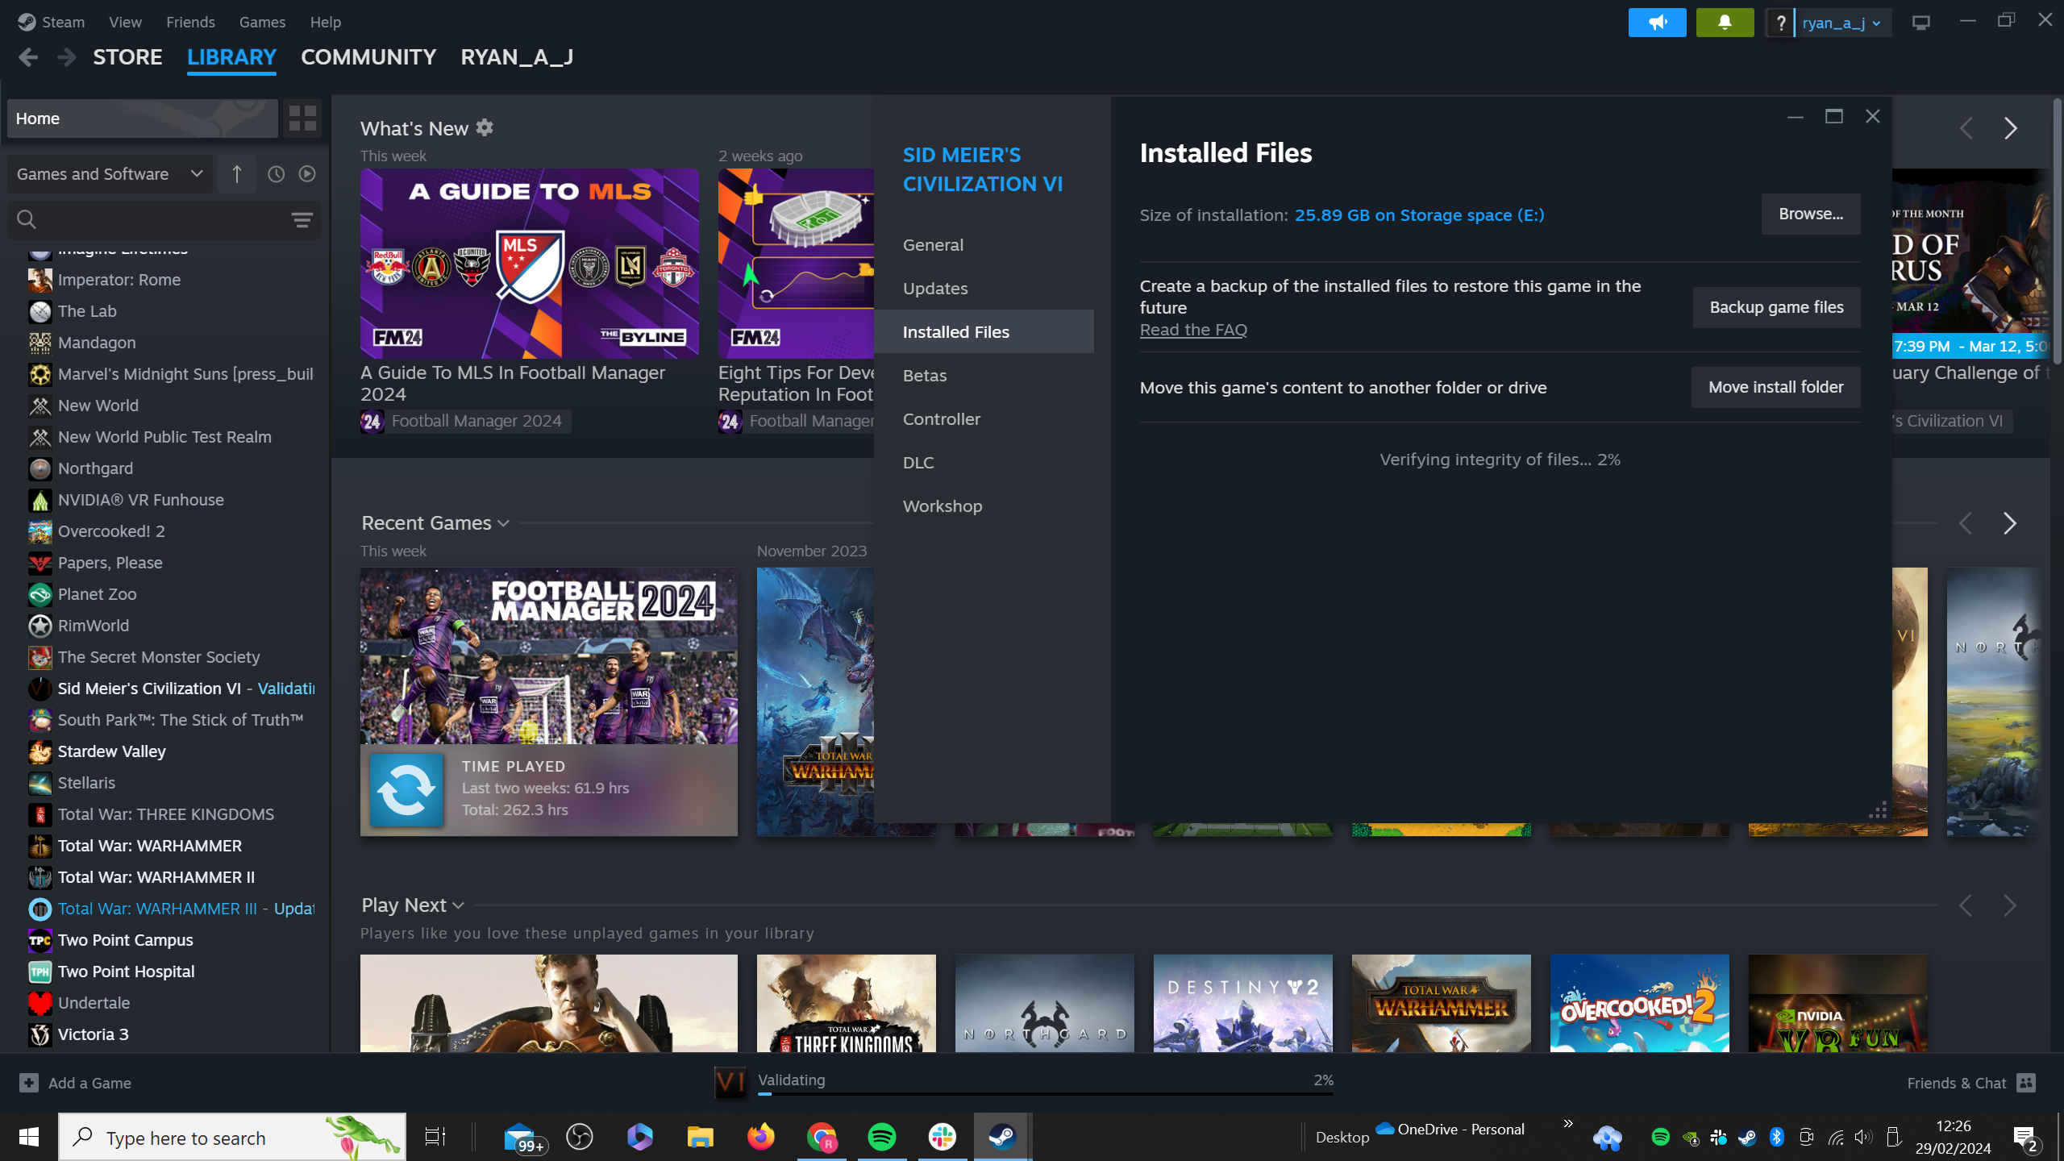Expand the Play Next section dropdown
The image size is (2064, 1161).
coord(458,905)
